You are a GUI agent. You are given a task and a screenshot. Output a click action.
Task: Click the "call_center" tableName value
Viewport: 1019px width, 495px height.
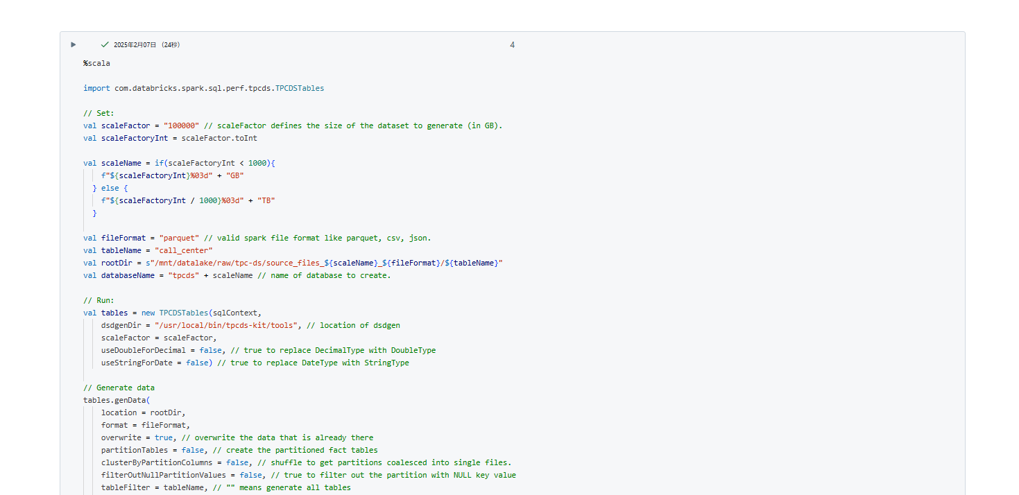[x=184, y=250]
